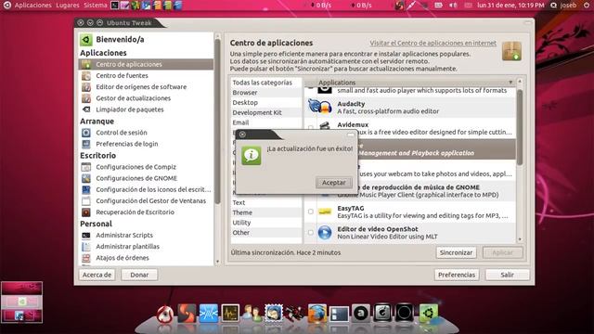This screenshot has height=334, width=594.
Task: Open the Lugares menu
Action: [68, 6]
